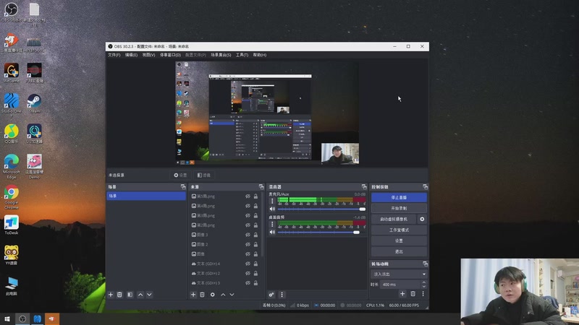
Task: Adjust the 麦克风/Aux volume slider
Action: [x=321, y=209]
